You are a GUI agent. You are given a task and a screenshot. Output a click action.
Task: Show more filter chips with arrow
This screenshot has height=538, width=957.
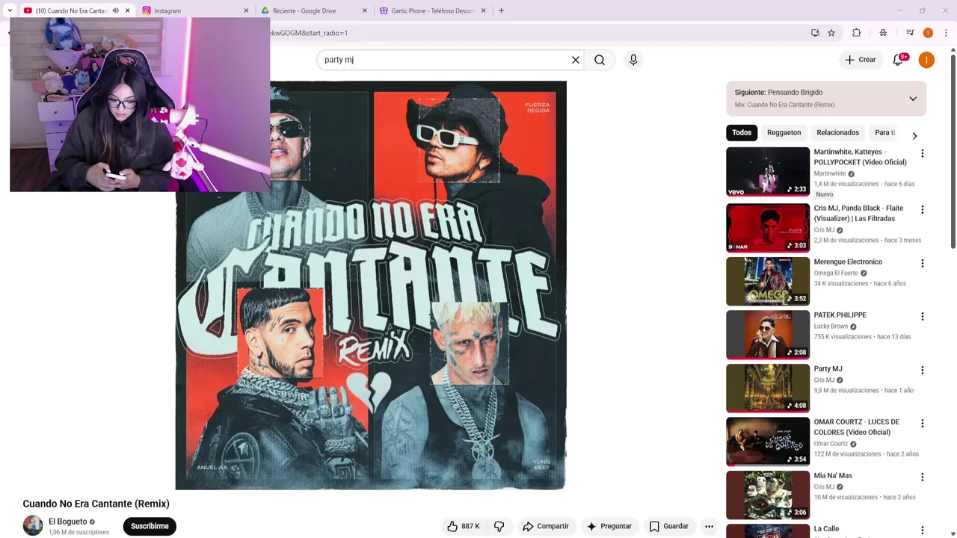914,136
